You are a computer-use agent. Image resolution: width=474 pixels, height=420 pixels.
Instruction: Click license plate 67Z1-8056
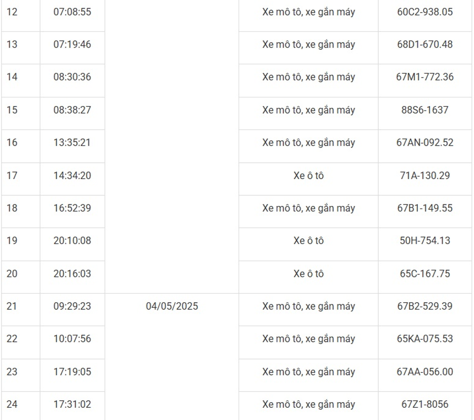click(x=425, y=404)
